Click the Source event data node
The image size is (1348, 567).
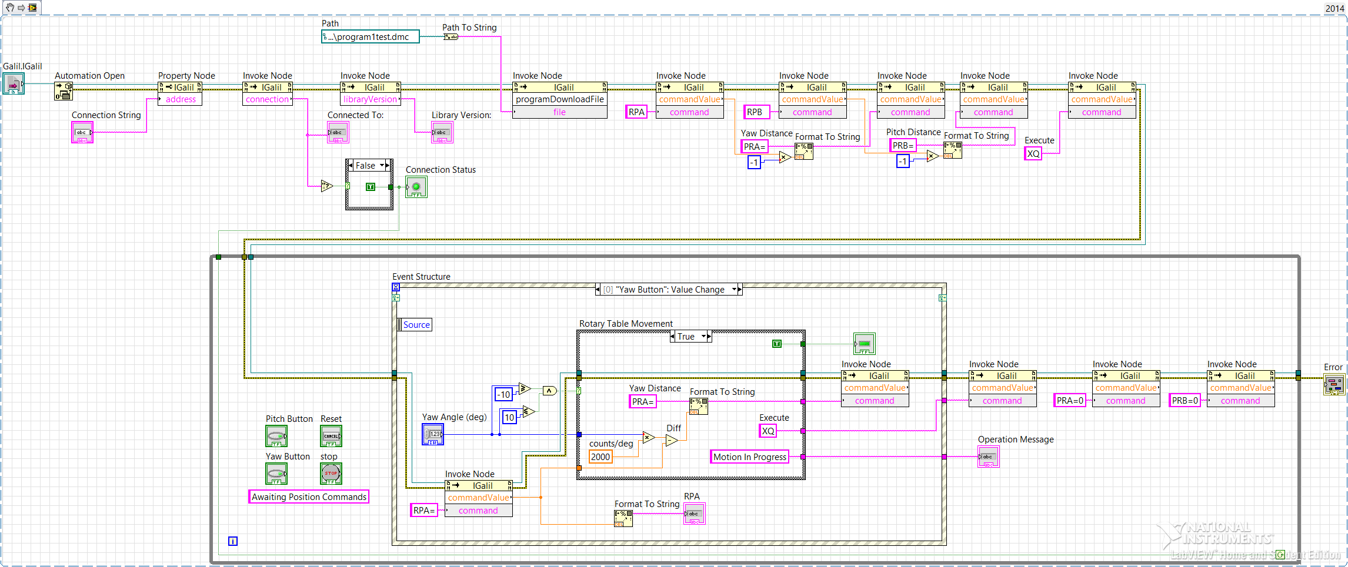click(x=415, y=325)
